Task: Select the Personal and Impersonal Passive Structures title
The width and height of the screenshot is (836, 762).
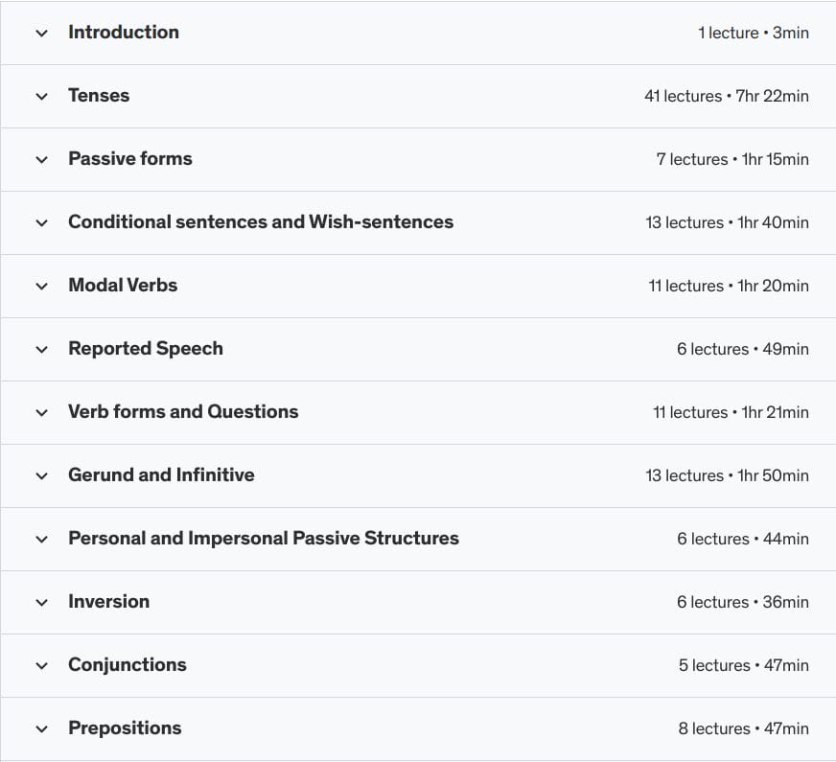Action: click(263, 539)
